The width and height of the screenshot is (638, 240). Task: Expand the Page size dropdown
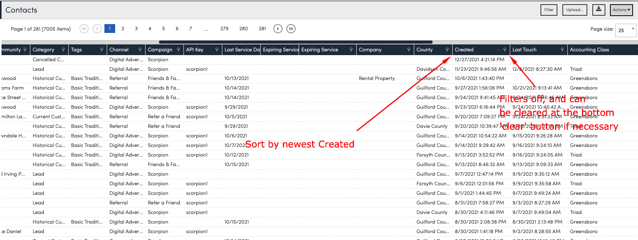[633, 29]
